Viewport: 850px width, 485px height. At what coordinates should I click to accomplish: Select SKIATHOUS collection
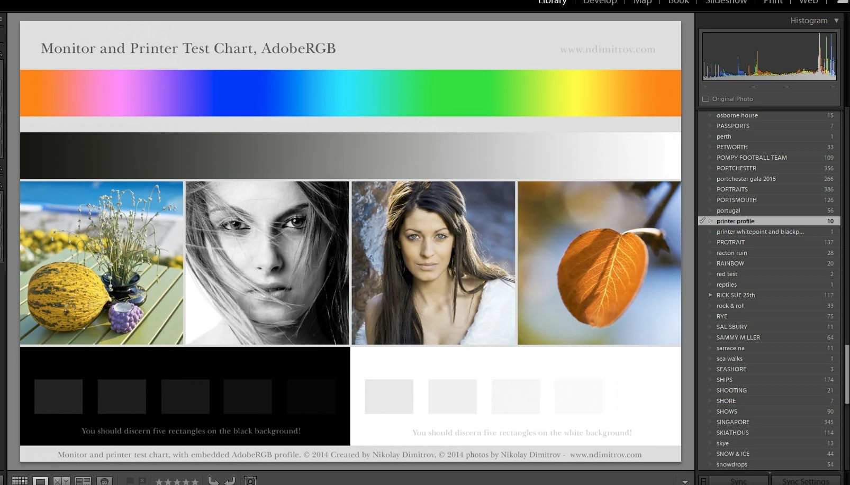pyautogui.click(x=769, y=433)
